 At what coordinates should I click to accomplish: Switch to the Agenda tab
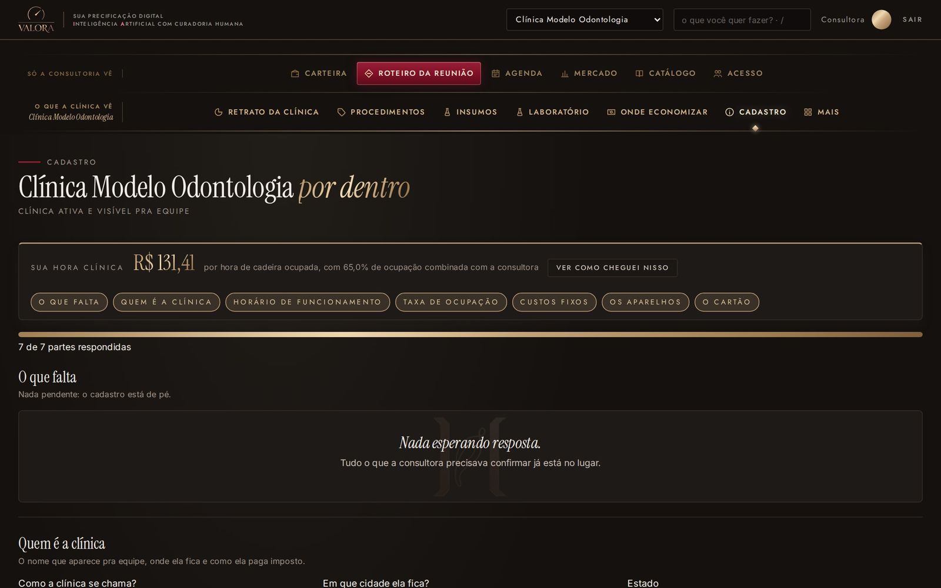(x=518, y=73)
